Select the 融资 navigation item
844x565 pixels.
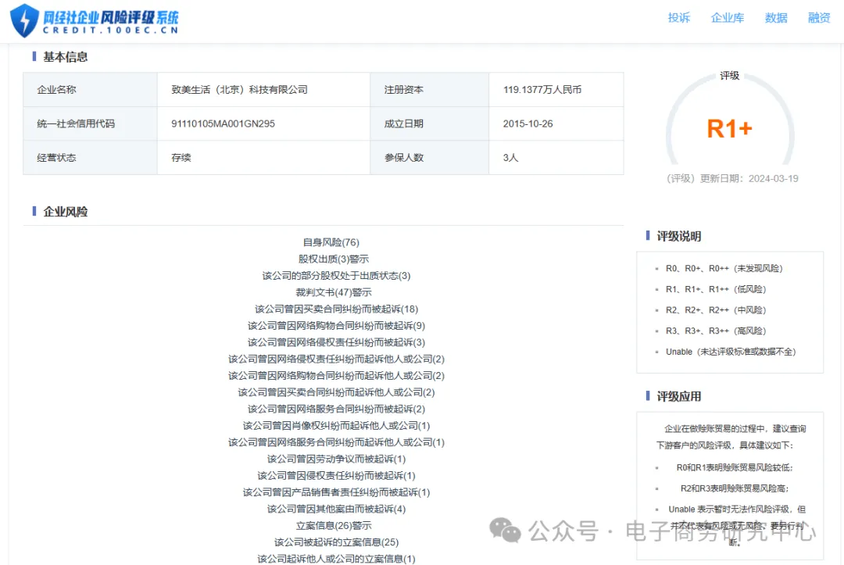pos(819,18)
